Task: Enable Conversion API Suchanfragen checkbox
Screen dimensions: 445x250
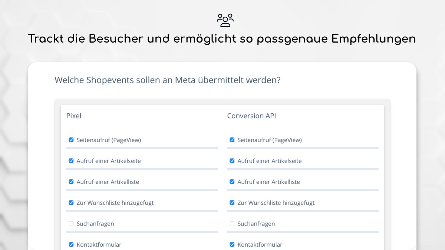Action: point(232,224)
